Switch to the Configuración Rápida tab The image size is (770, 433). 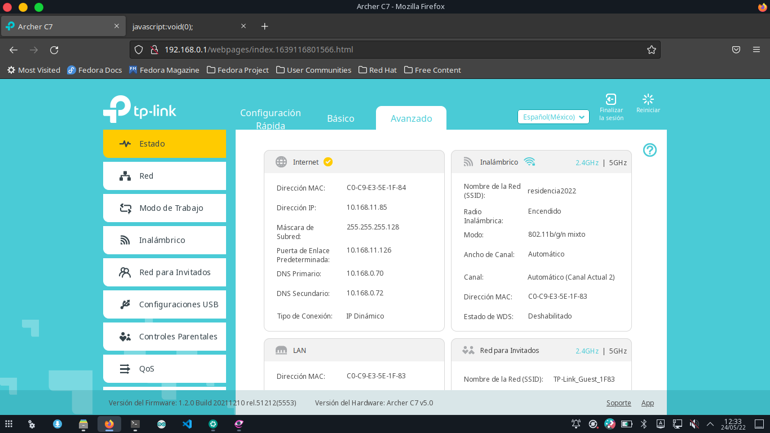(x=271, y=119)
